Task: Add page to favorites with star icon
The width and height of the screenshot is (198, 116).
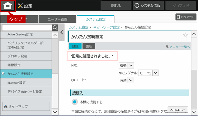Action: tap(186, 36)
